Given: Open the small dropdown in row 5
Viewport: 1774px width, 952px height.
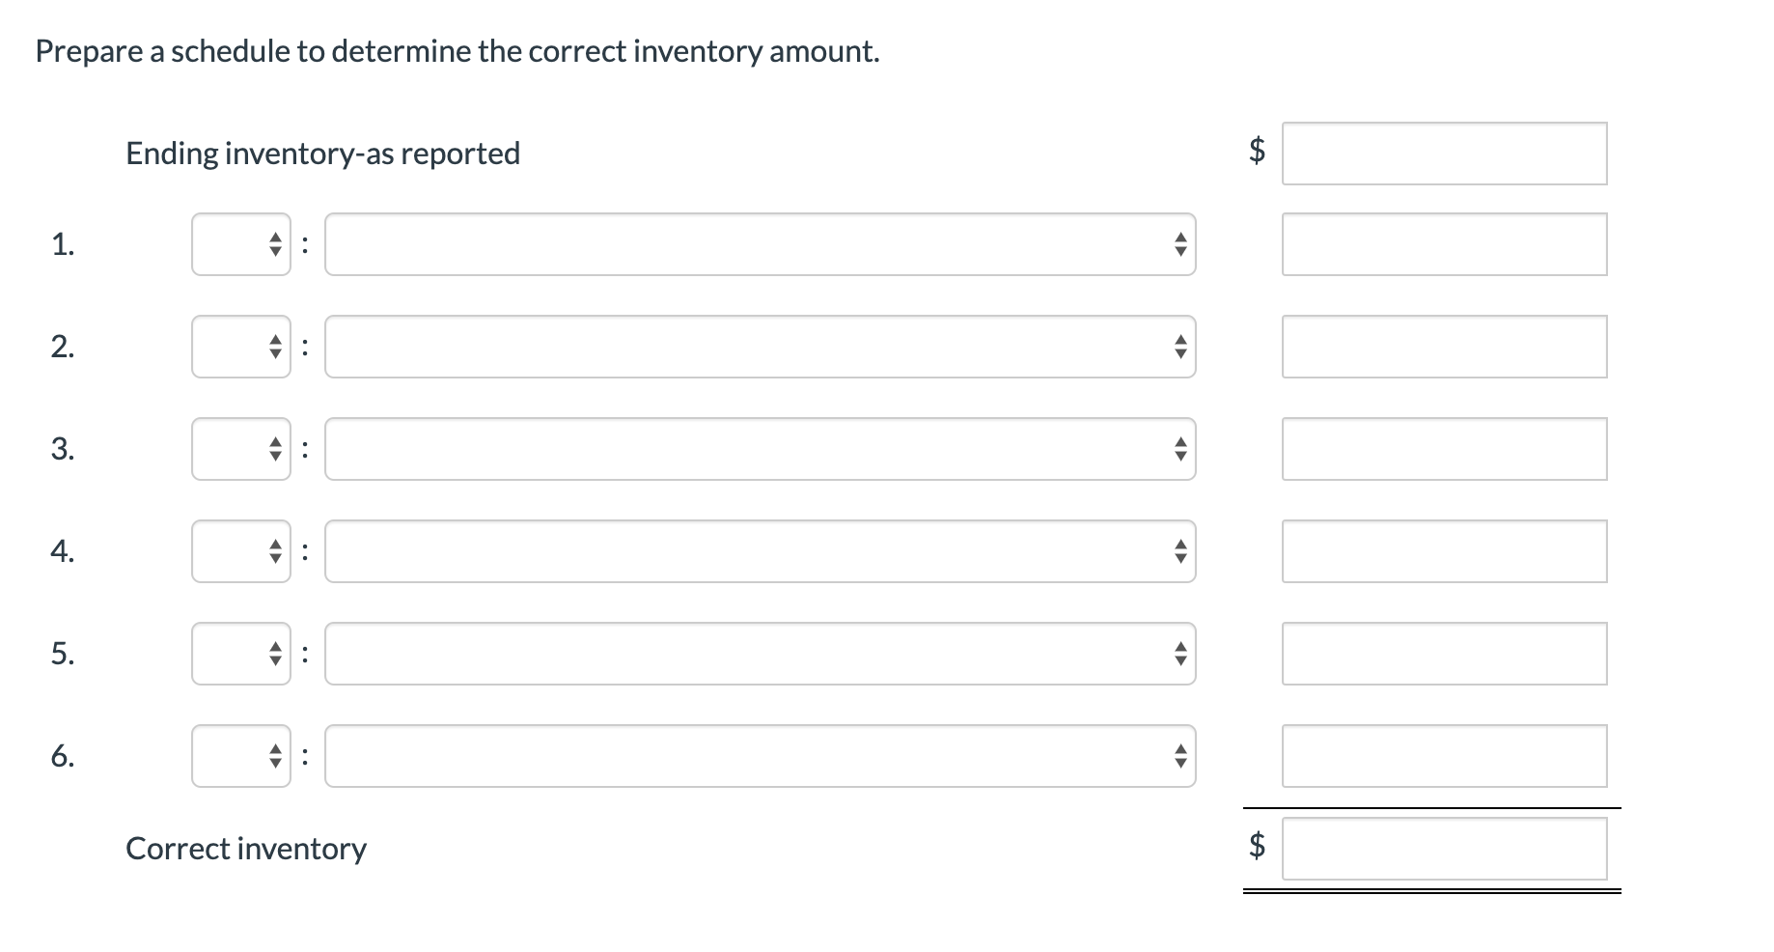Looking at the screenshot, I should pyautogui.click(x=240, y=654).
